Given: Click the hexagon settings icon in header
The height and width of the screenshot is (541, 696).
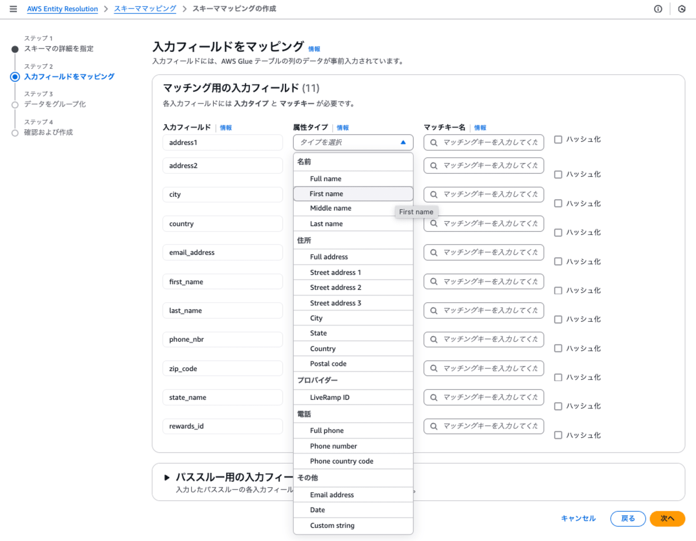Looking at the screenshot, I should click(x=681, y=9).
